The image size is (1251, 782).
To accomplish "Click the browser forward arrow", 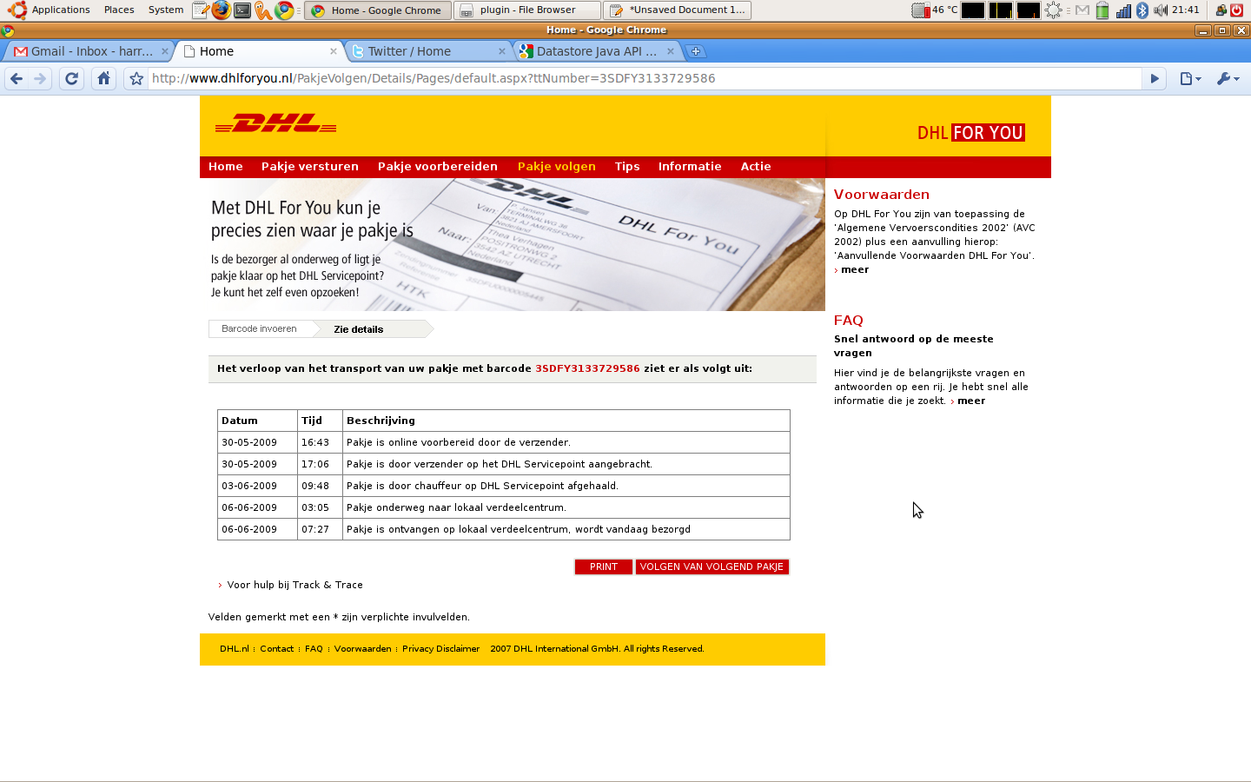I will tap(40, 78).
